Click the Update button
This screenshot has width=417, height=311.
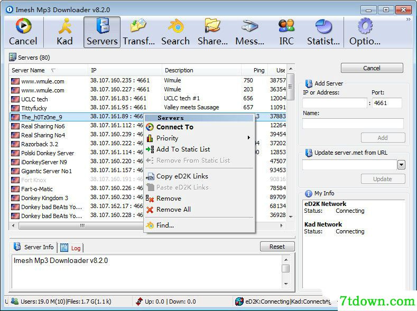[x=383, y=179]
